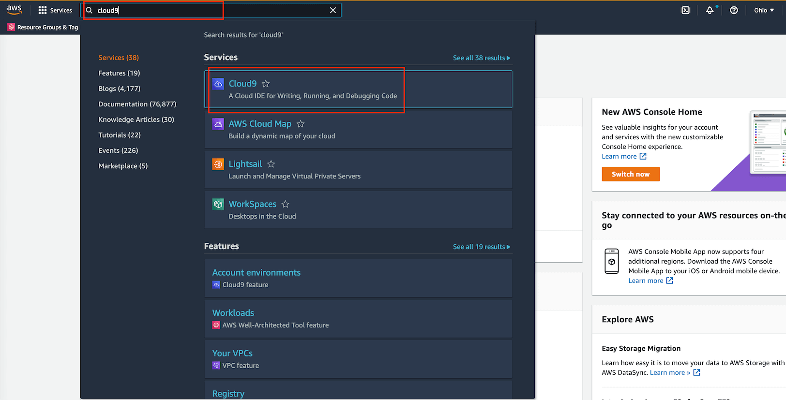Filter results by Marketplace (5)
The height and width of the screenshot is (400, 786).
pyautogui.click(x=123, y=166)
